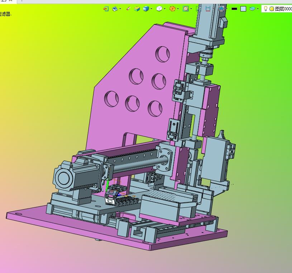The width and height of the screenshot is (292, 273).
Task: Select the eraser tool icon
Action: click(128, 9)
